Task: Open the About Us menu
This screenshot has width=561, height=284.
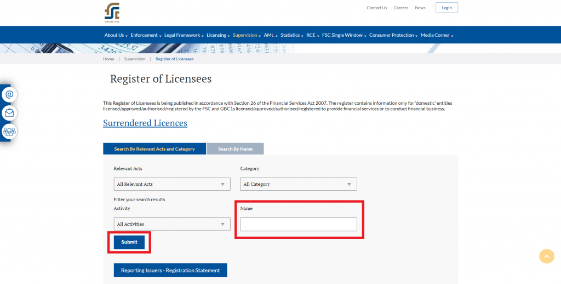Action: click(116, 35)
